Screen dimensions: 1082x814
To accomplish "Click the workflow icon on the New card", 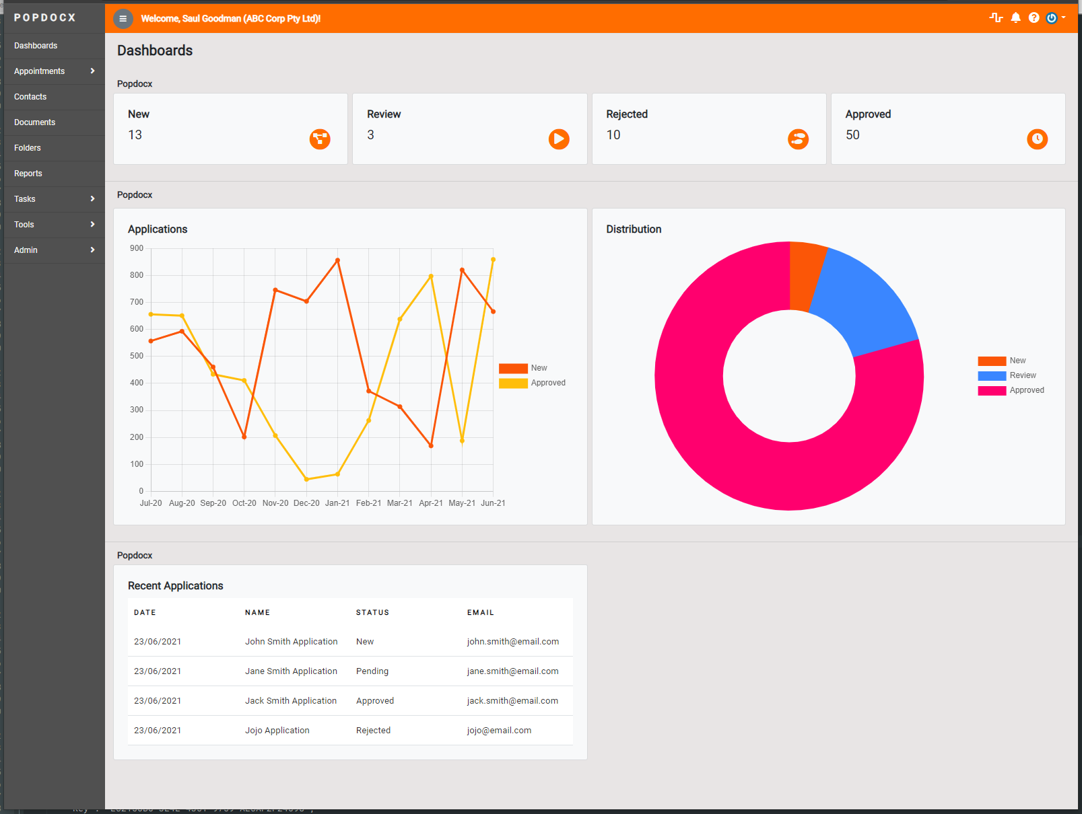I will pyautogui.click(x=320, y=139).
